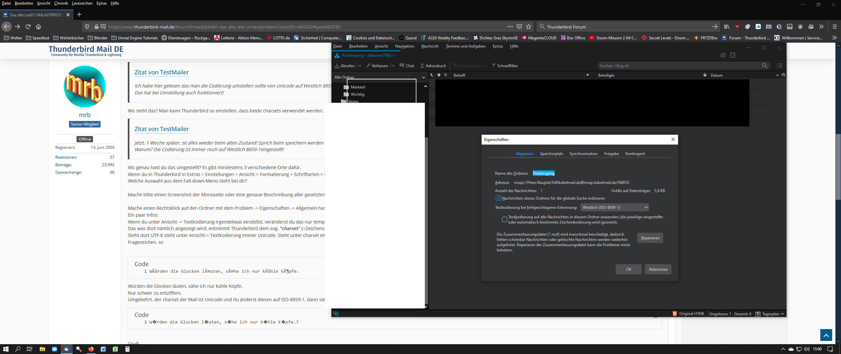This screenshot has height=354, width=841.
Task: Click Tagesplan calendar icon in status bar
Action: [758, 314]
